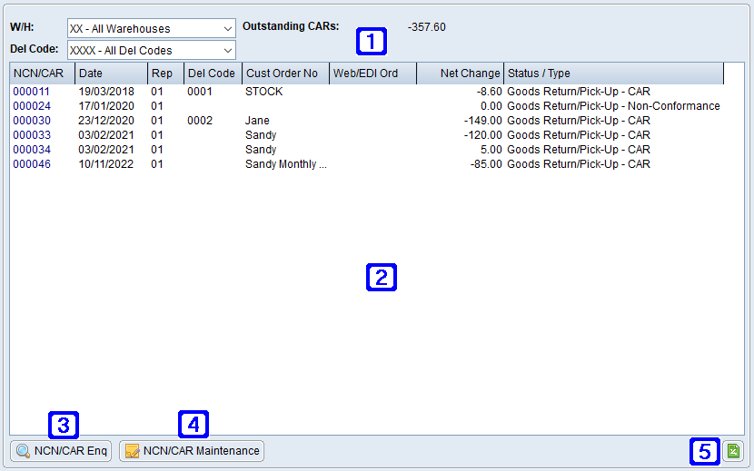Open the Del Code dropdown
The image size is (754, 471).
click(227, 50)
